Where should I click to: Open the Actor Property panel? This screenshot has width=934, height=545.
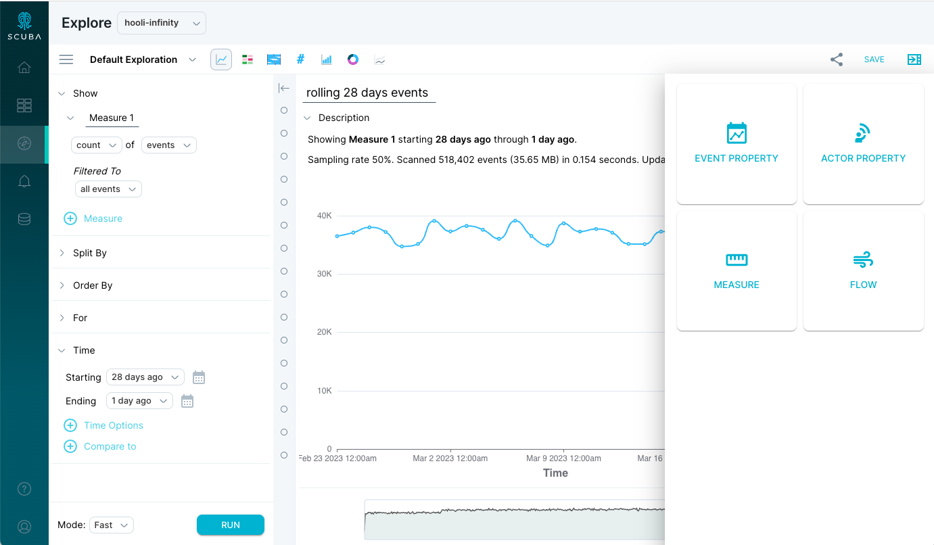pyautogui.click(x=864, y=143)
